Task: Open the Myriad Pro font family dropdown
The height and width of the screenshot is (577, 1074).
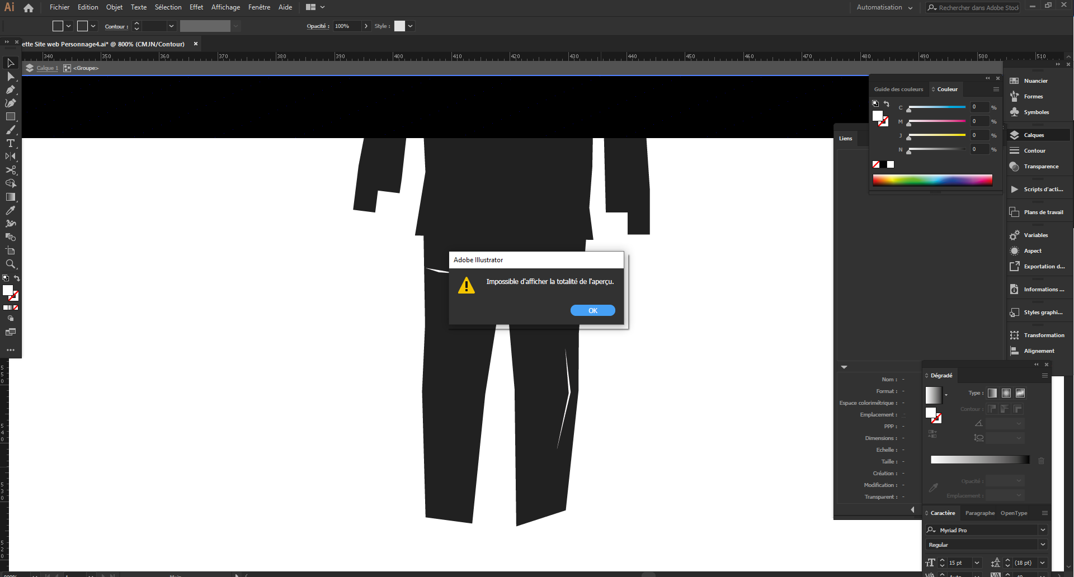Action: pyautogui.click(x=1043, y=530)
